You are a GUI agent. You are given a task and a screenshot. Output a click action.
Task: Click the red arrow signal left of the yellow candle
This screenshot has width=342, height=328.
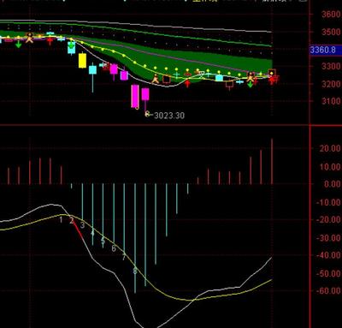[x=50, y=41]
